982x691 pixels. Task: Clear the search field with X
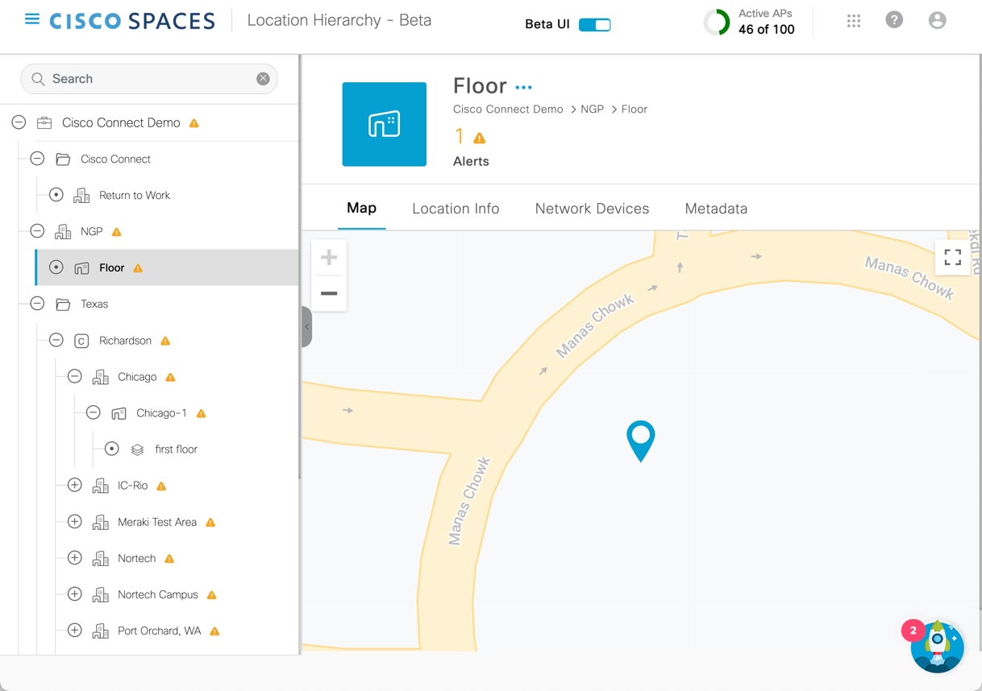point(263,79)
